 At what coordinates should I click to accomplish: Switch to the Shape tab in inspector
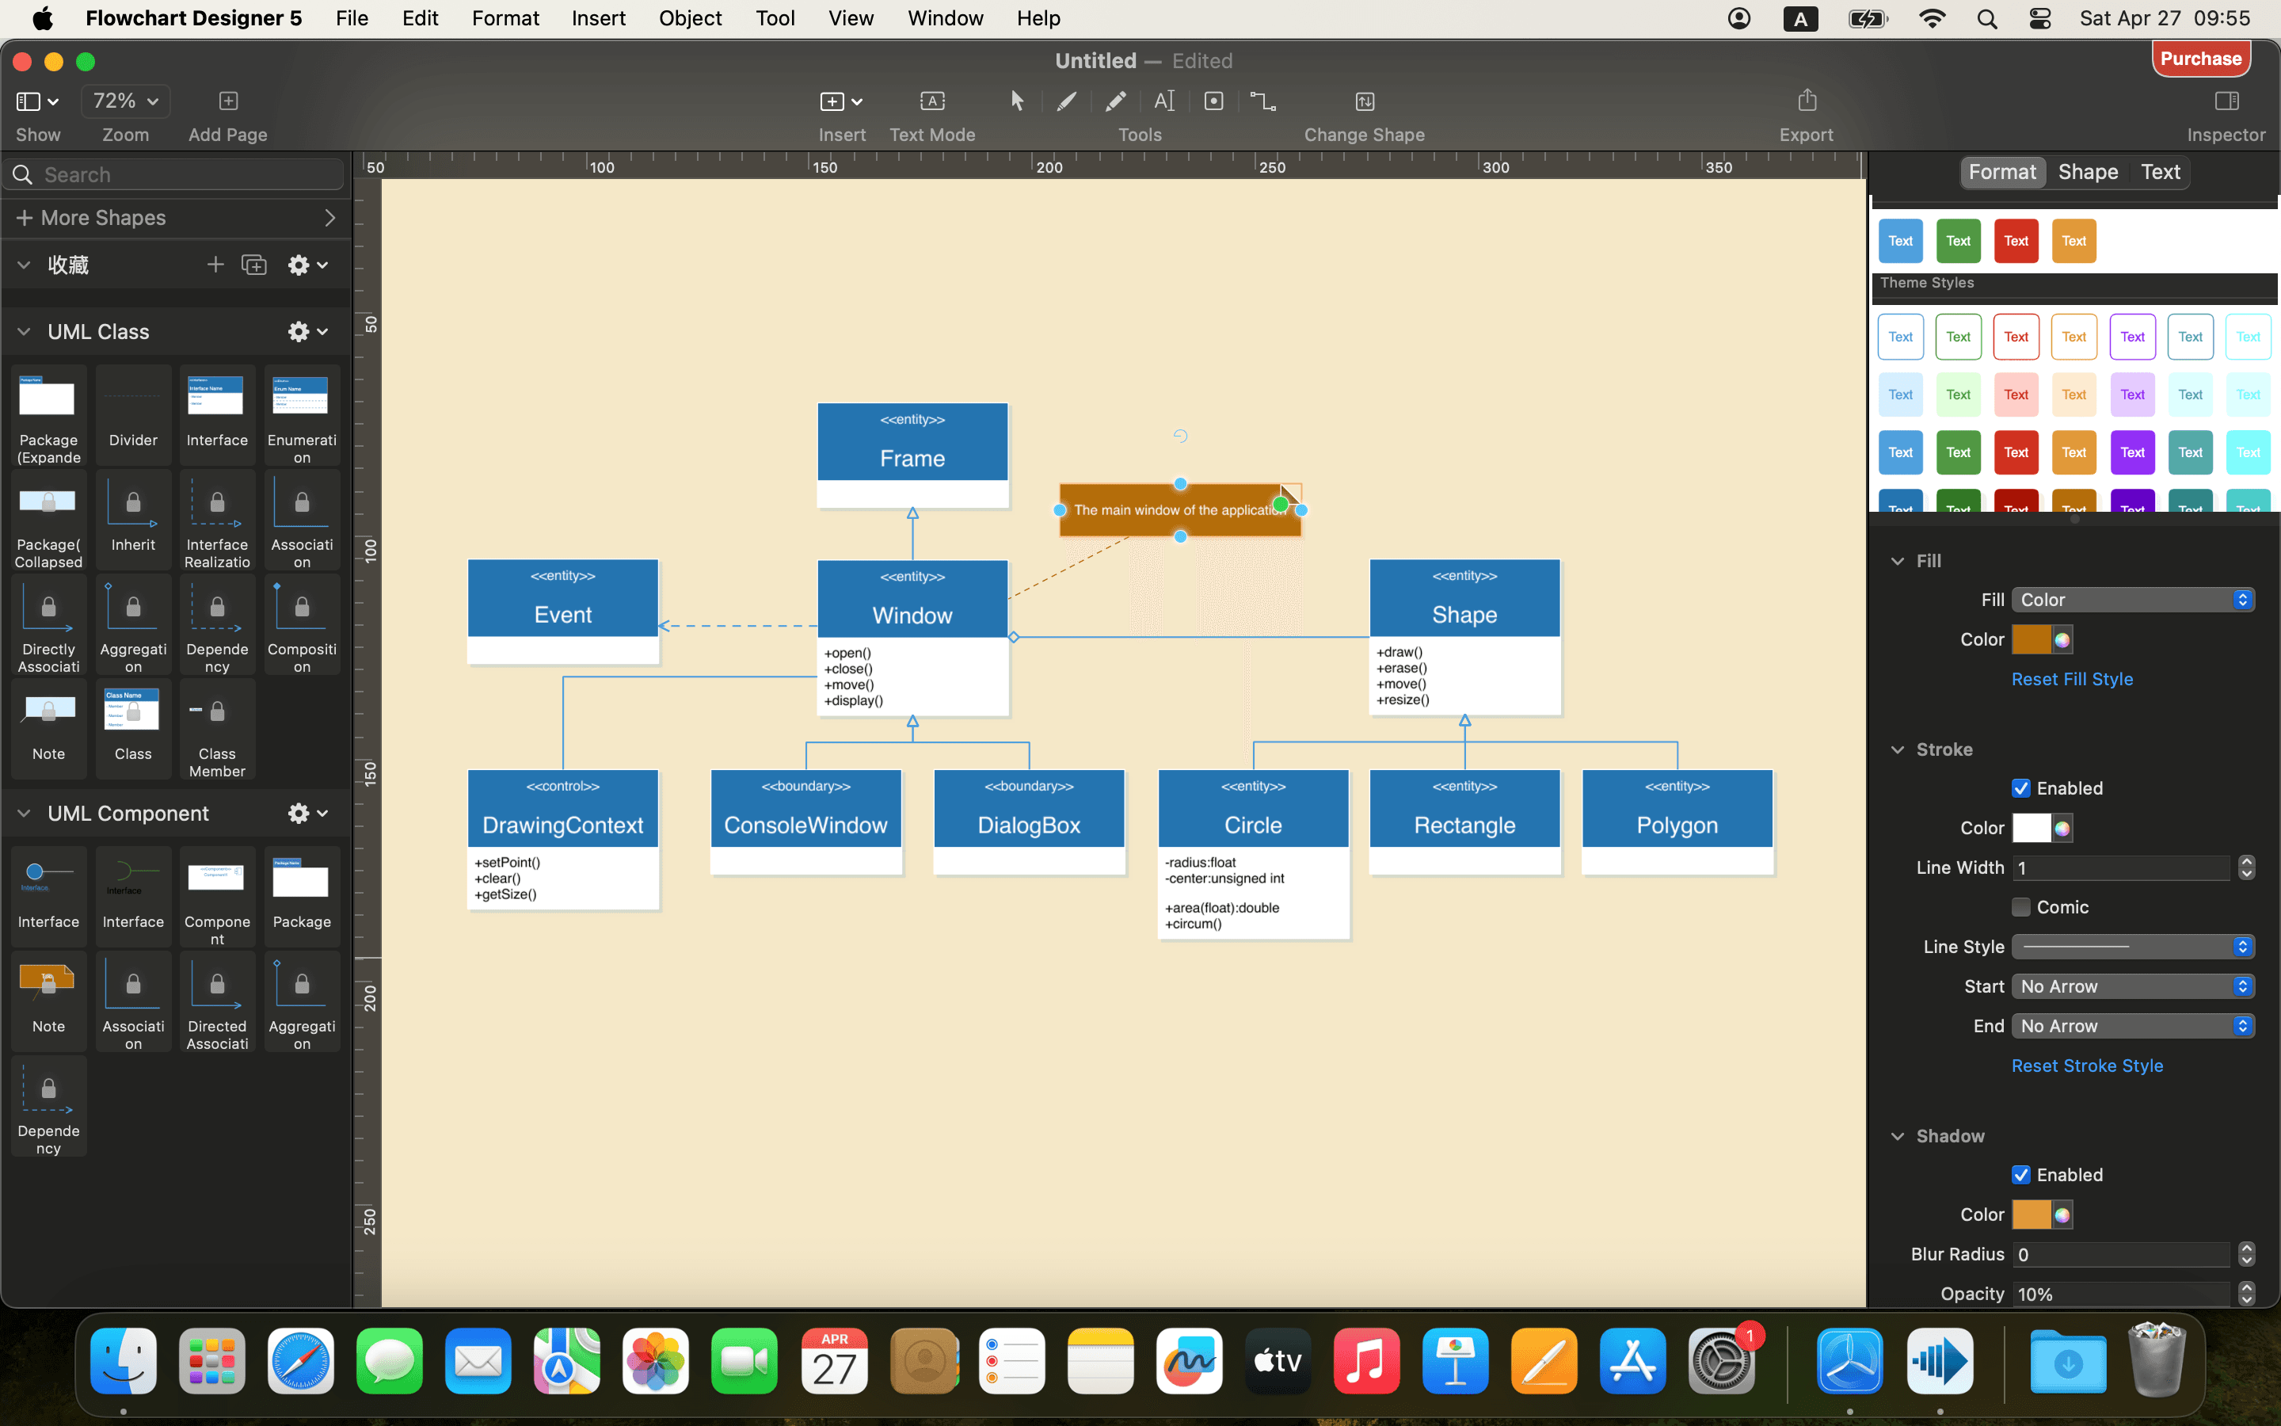pyautogui.click(x=2088, y=172)
